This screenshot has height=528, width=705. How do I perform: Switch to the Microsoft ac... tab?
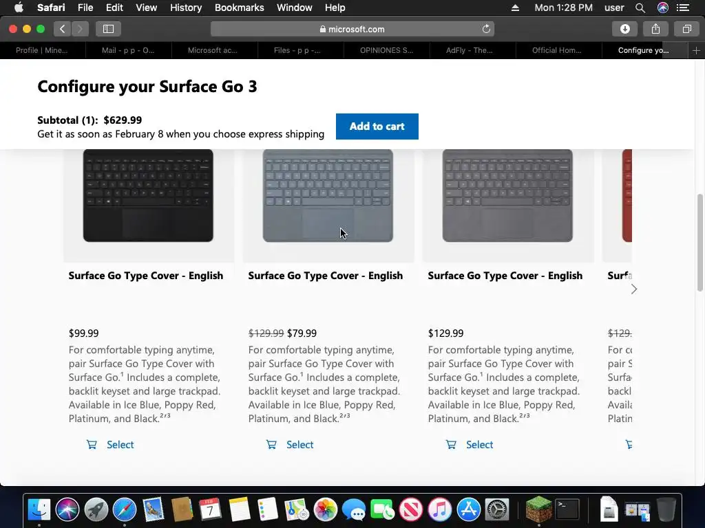click(x=213, y=50)
